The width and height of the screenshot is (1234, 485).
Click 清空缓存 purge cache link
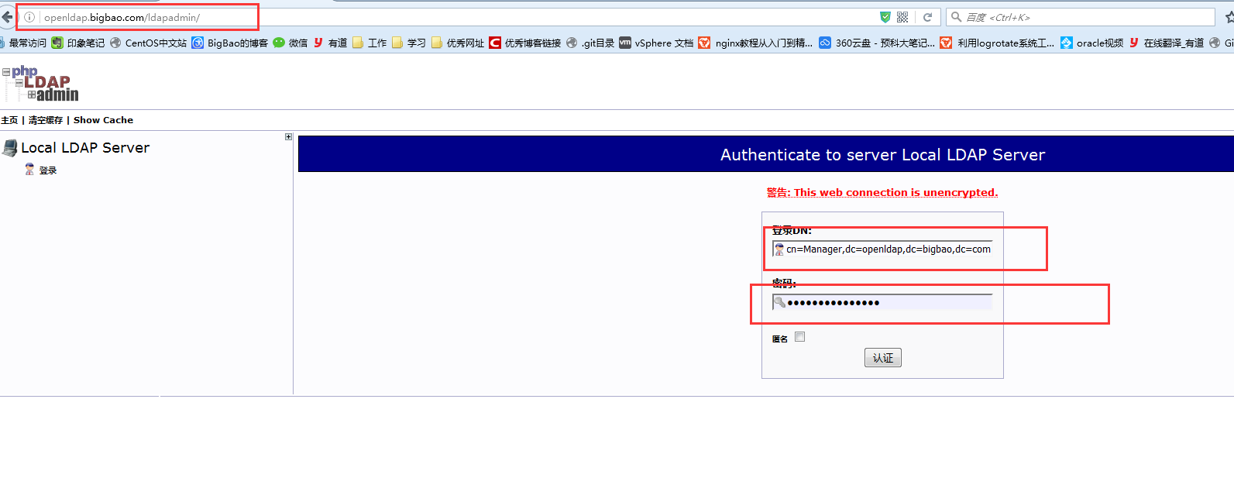46,120
